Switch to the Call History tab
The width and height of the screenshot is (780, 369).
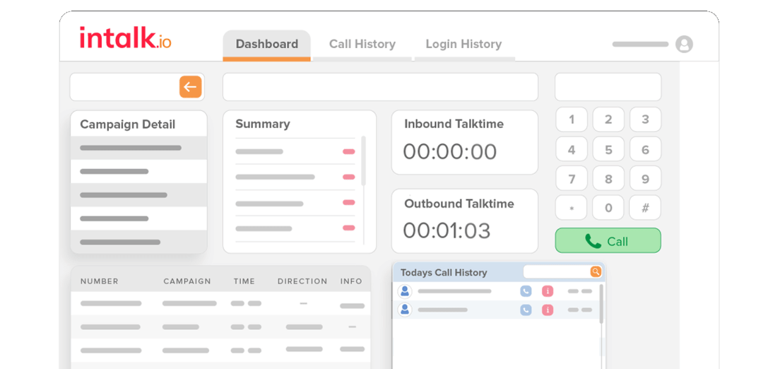[x=362, y=44]
